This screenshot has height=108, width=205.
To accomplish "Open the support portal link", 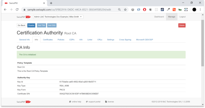I will [x=93, y=102].
